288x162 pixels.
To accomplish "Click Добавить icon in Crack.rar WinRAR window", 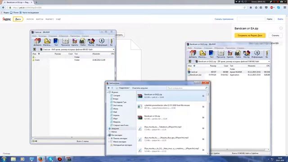I will [x=37, y=42].
